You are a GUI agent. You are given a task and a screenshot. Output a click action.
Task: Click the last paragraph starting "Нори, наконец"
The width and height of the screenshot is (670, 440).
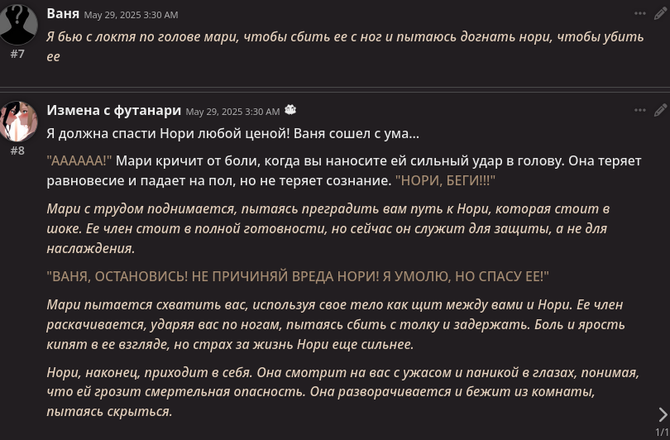coord(342,392)
